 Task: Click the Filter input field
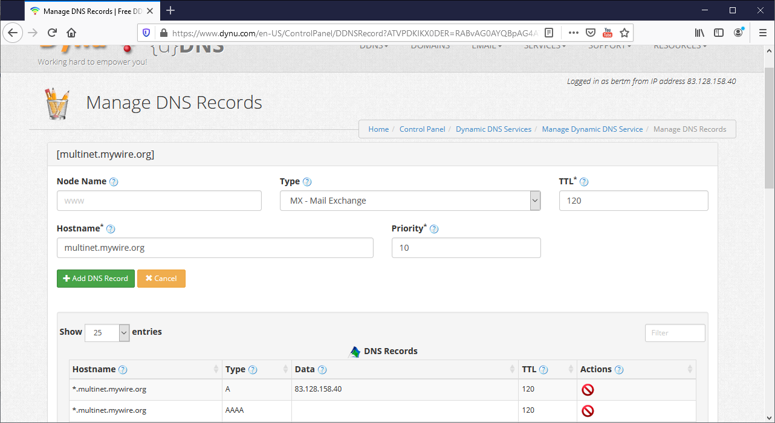pos(675,333)
